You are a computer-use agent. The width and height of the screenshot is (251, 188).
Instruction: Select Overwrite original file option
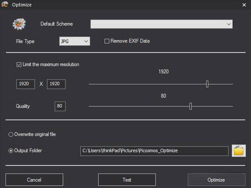tap(11, 134)
